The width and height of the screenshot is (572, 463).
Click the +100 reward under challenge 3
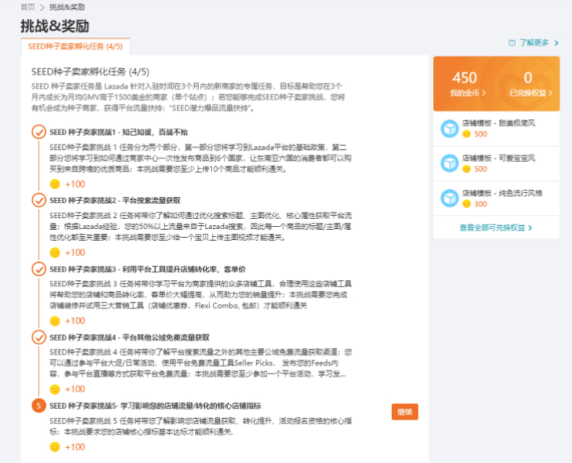coord(74,321)
